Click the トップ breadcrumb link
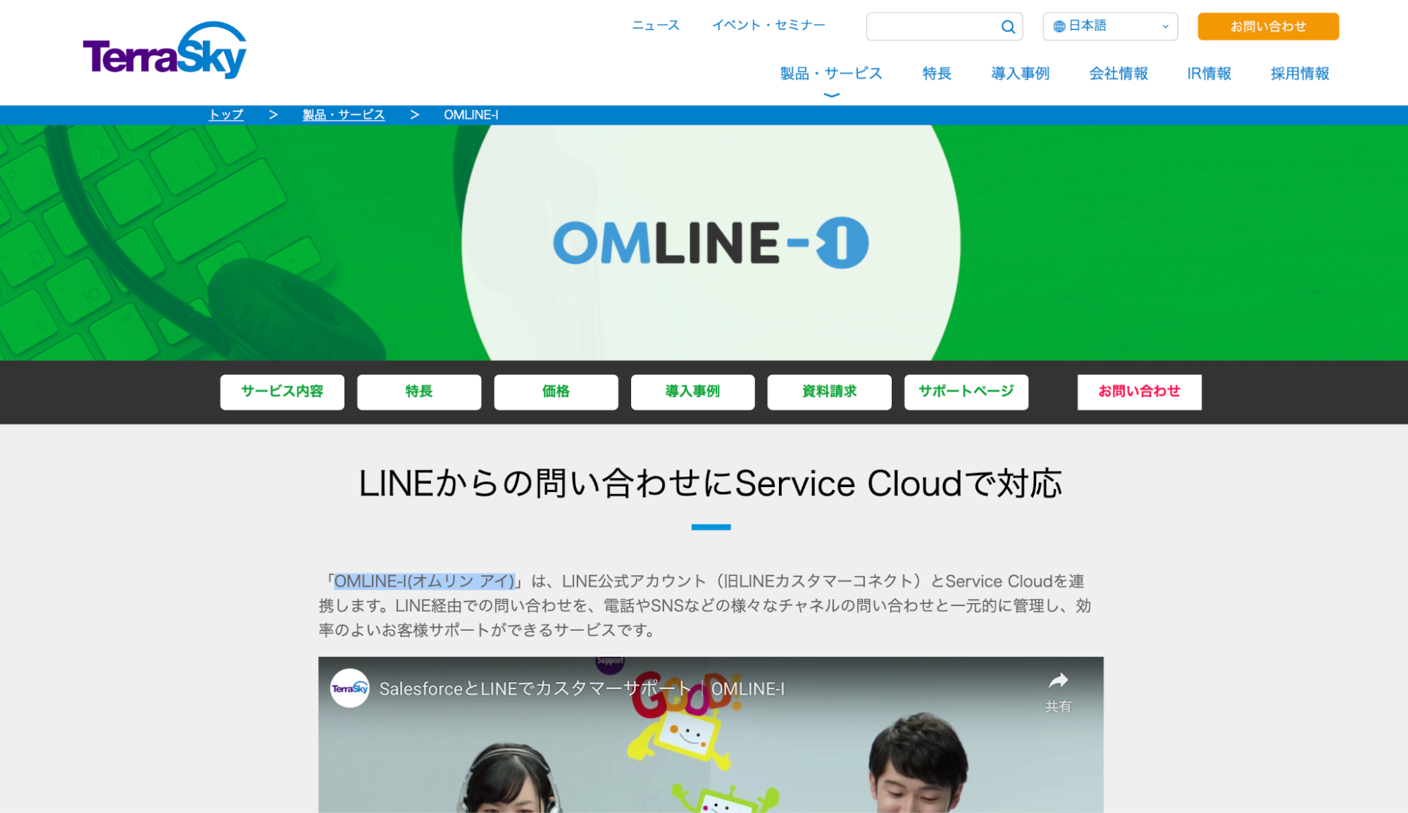1408x813 pixels. click(226, 115)
